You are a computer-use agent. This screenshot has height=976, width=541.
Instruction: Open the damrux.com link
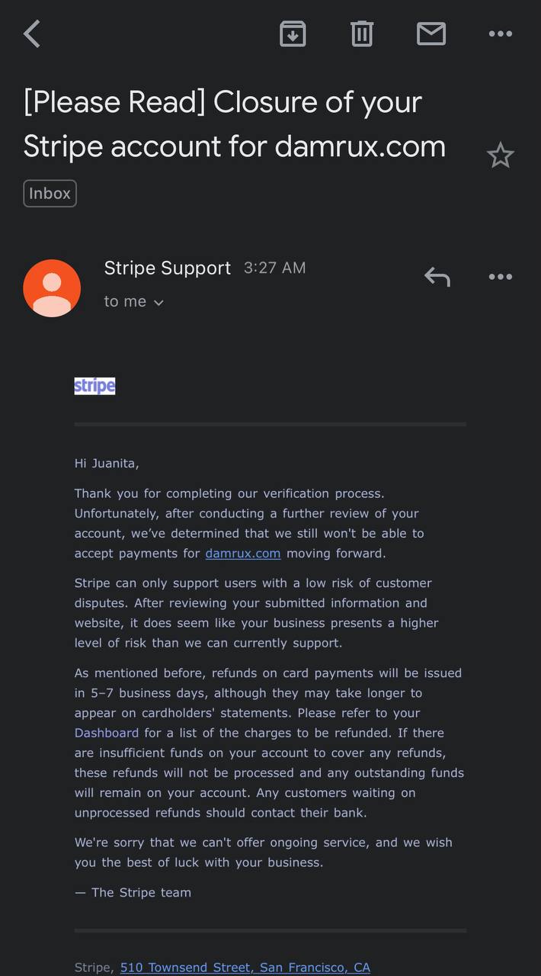(243, 554)
